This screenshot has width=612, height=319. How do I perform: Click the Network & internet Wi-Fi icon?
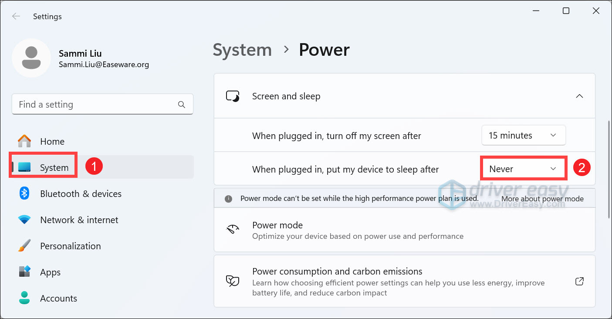pos(24,220)
